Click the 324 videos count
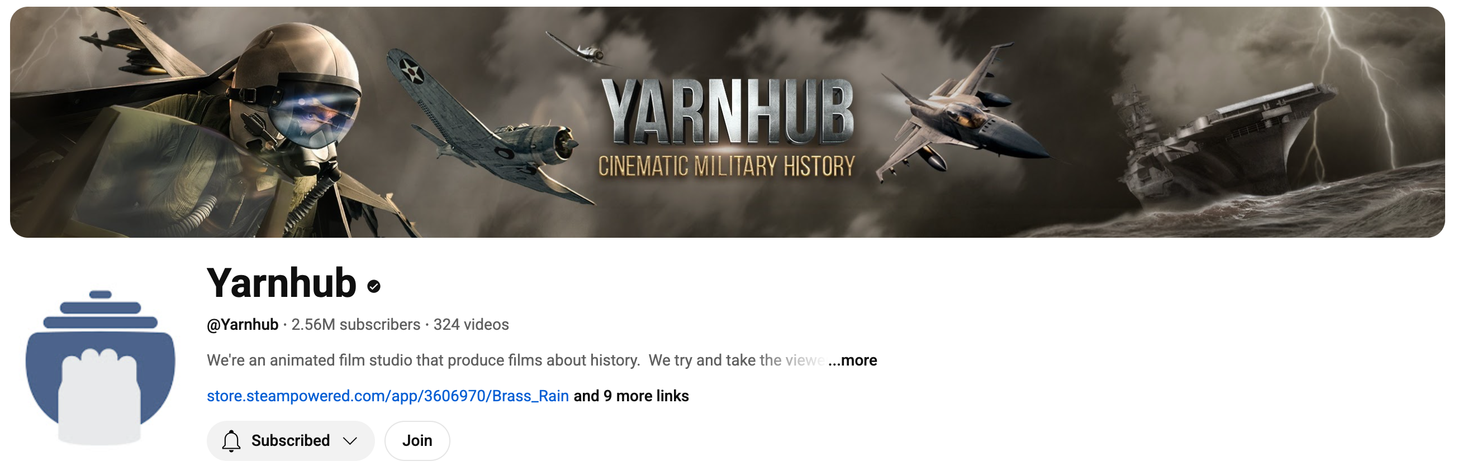Screen dimensions: 1458x466 coord(471,325)
